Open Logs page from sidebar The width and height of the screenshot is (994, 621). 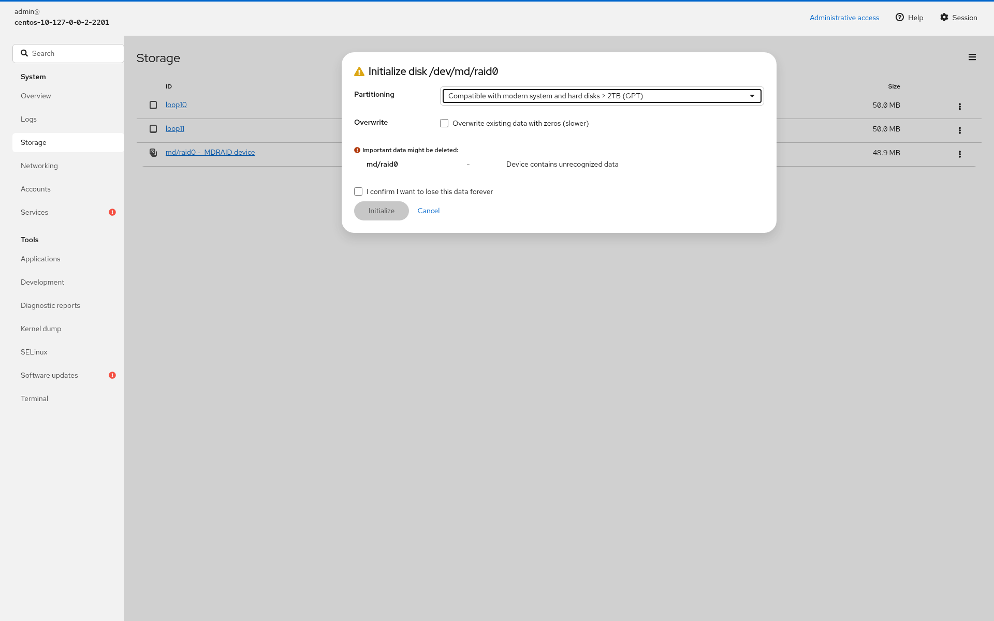(x=68, y=119)
